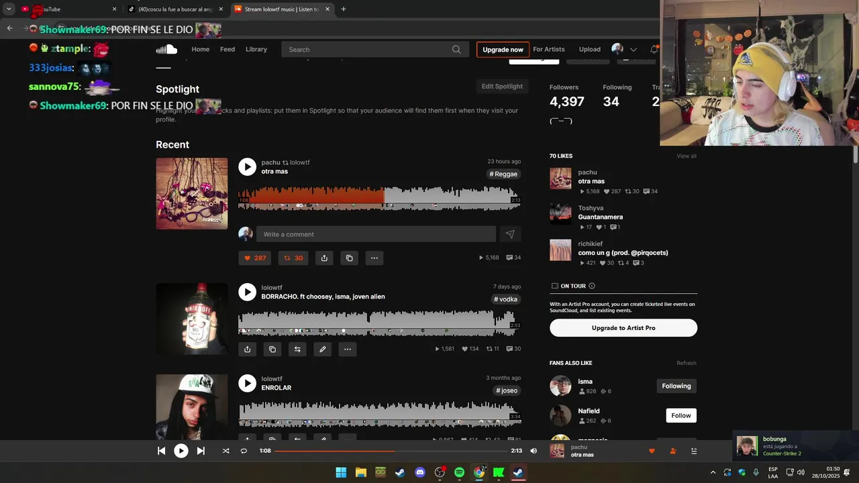Show hidden system tray icons chevron

coord(713,472)
